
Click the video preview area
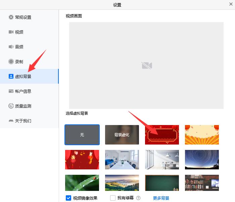146,66
